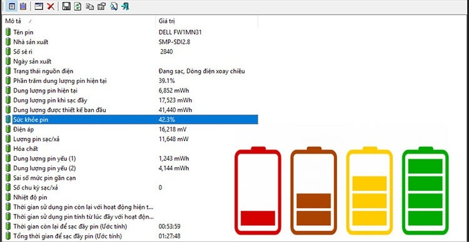Click the value 41,440 mWh
The height and width of the screenshot is (242, 469).
pyautogui.click(x=175, y=110)
